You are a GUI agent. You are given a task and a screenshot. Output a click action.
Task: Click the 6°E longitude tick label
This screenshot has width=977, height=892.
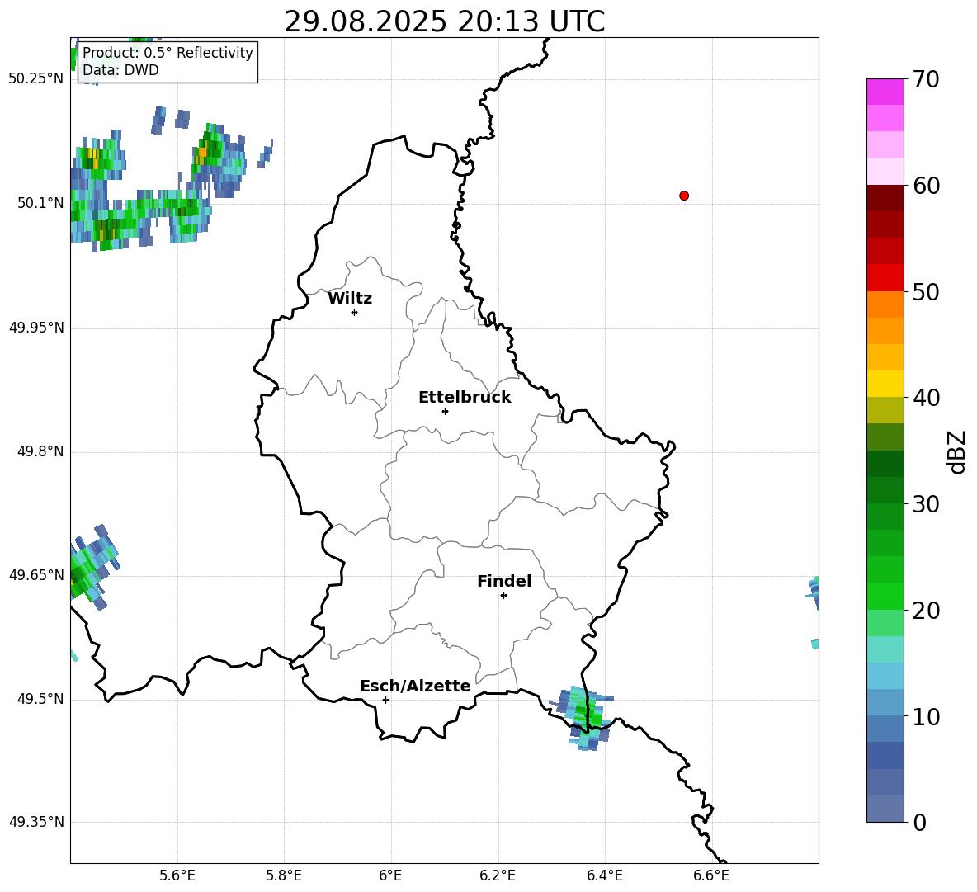pos(390,875)
